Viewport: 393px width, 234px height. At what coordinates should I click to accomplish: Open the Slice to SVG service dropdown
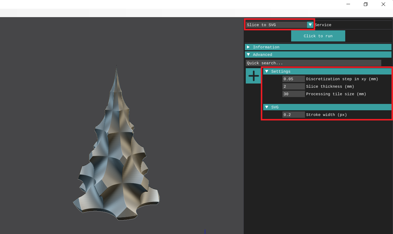pyautogui.click(x=279, y=25)
